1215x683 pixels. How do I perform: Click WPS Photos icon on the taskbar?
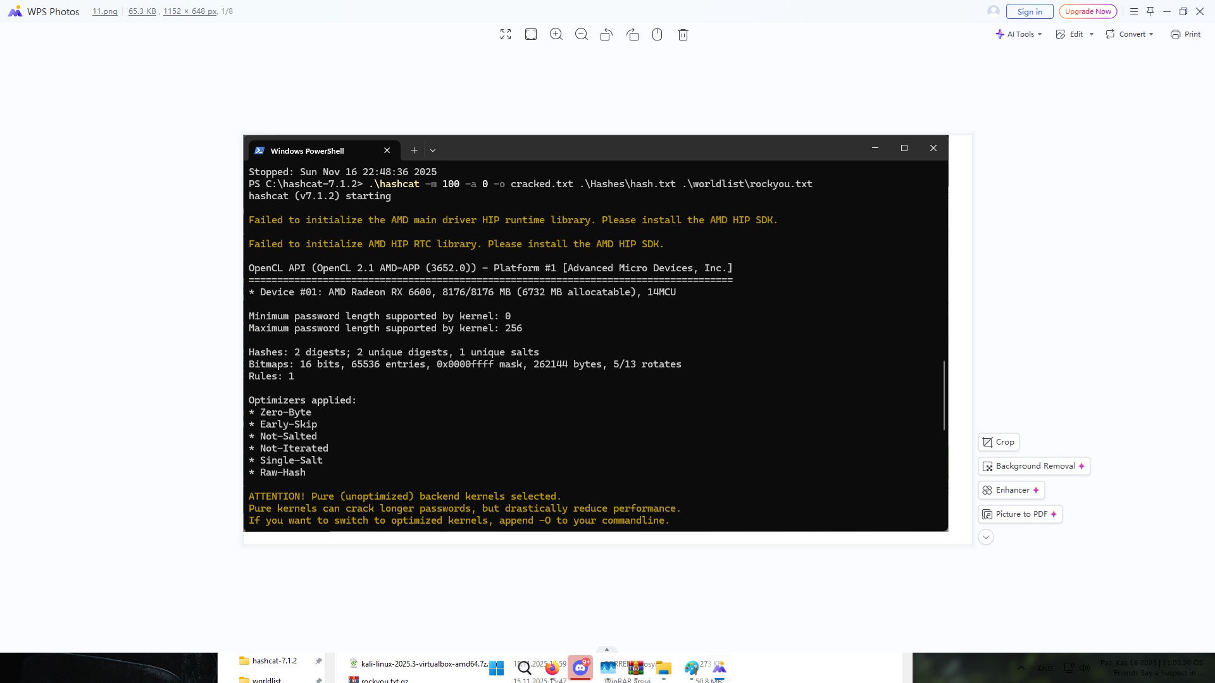click(720, 668)
